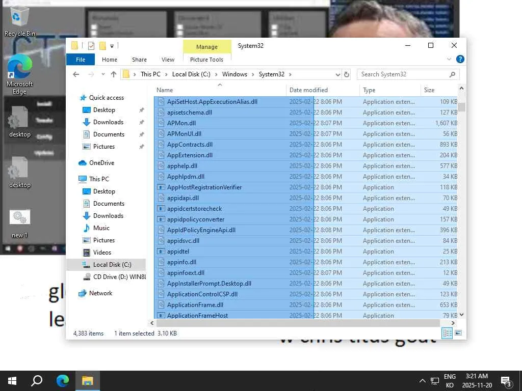Click the icon of appidpolicyconverter
Viewport: 522px width, 391px height.
pos(161,219)
